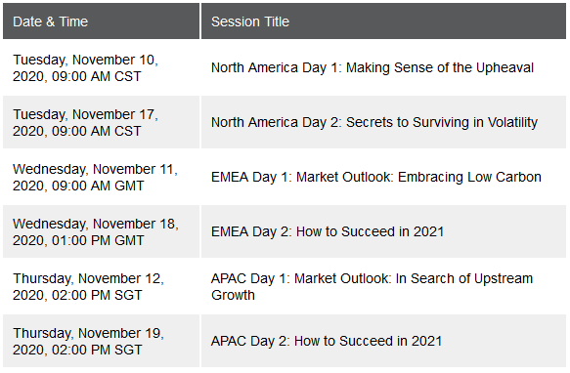Click Wednesday, November 18 GMT date cell
Viewport: 570px width, 373px height.
101,231
